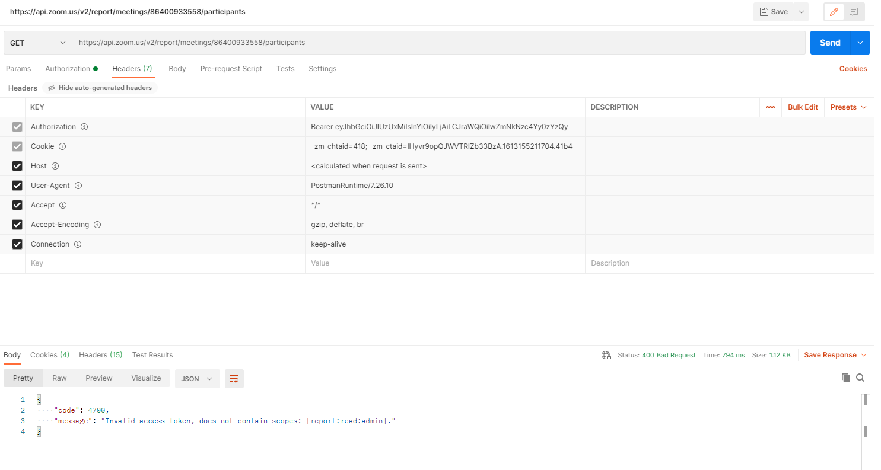Screen dimensions: 881x470
Task: Expand the Send button arrow dropdown
Action: [x=860, y=43]
